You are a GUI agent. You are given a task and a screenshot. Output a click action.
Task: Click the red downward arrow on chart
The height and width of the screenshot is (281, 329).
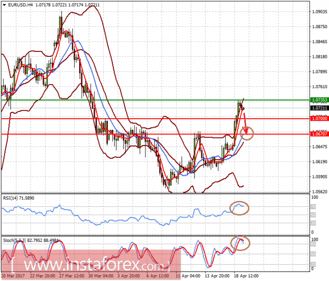(x=245, y=124)
